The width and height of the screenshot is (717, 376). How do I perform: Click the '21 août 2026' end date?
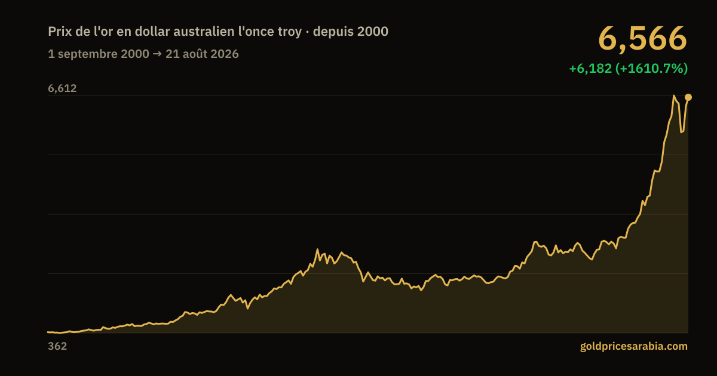click(x=202, y=54)
